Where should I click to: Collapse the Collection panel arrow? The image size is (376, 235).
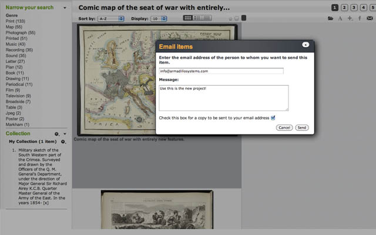tap(65, 134)
